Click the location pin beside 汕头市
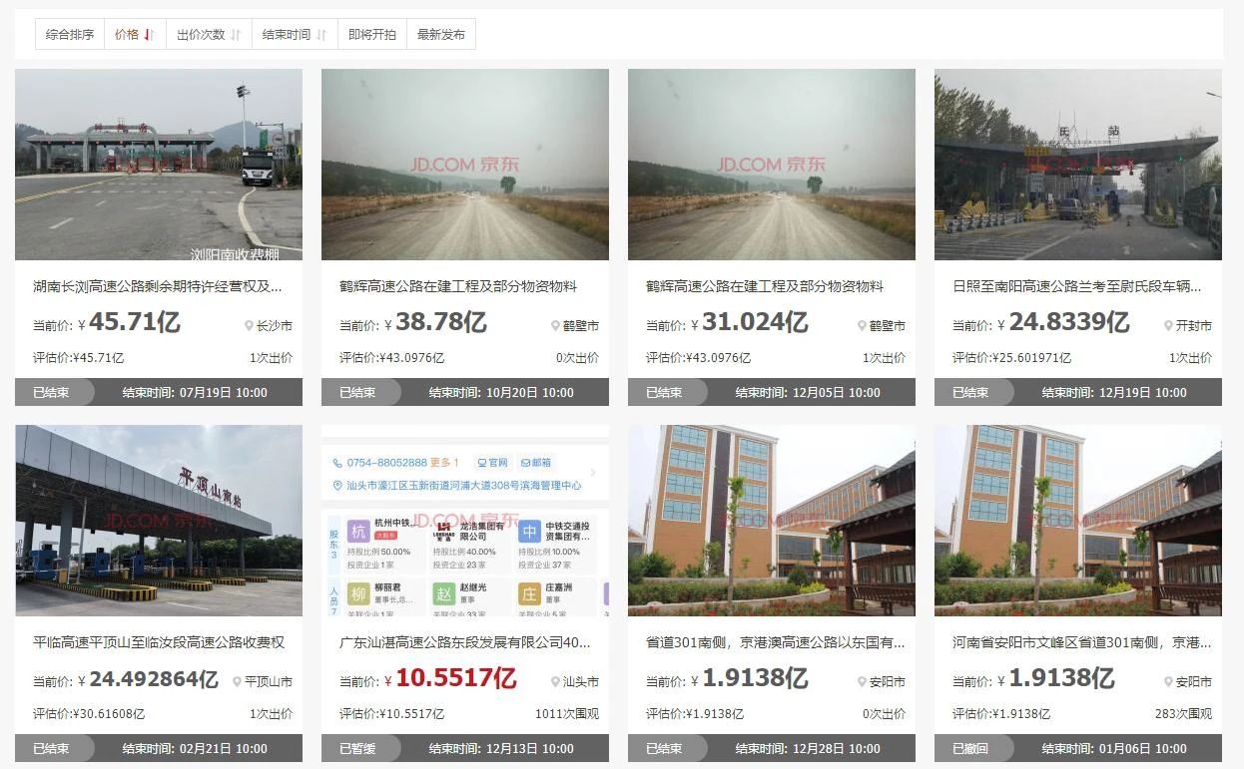Viewport: 1244px width, 769px height. click(x=555, y=682)
